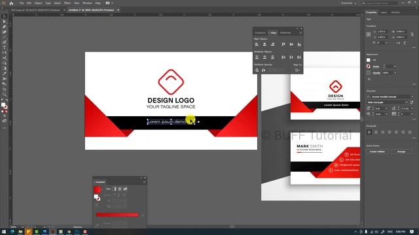Open the Window menu
This screenshot has height=235, width=419.
pos(87,3)
